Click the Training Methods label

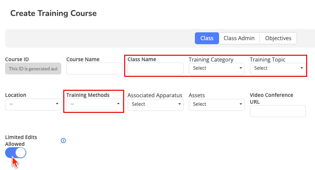88,95
